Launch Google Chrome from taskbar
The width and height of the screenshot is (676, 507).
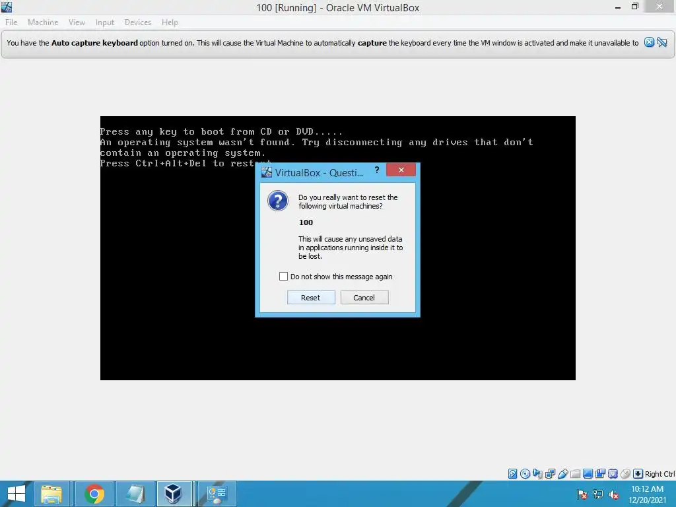(94, 494)
